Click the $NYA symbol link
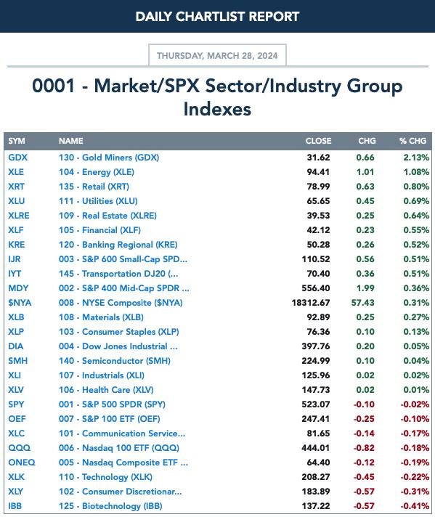The image size is (435, 517). (x=20, y=302)
